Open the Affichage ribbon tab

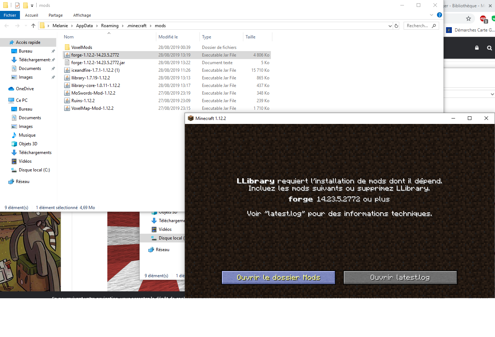pos(82,15)
